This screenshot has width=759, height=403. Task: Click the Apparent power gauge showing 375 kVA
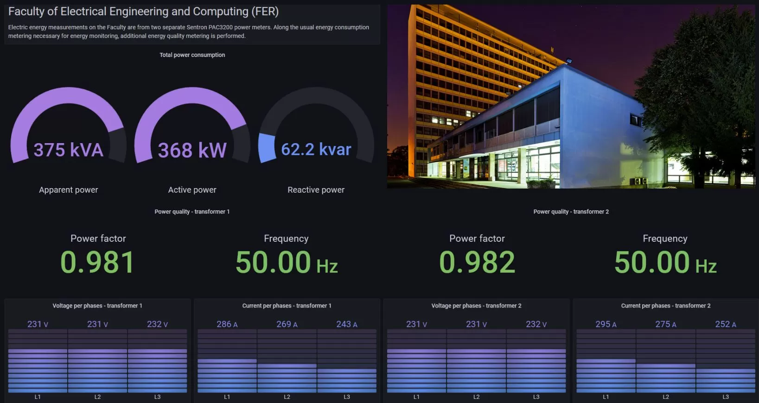tap(69, 125)
